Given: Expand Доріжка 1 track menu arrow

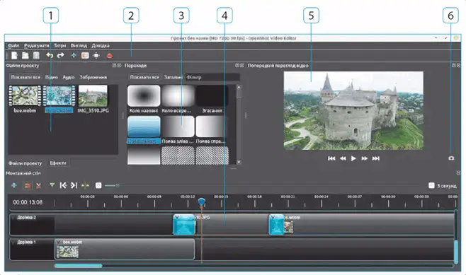Looking at the screenshot, I should coord(13,242).
